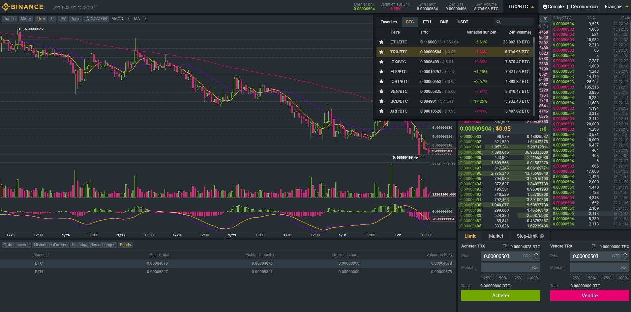Click the Compte account person icon
Image resolution: width=631 pixels, height=312 pixels.
pyautogui.click(x=545, y=7)
